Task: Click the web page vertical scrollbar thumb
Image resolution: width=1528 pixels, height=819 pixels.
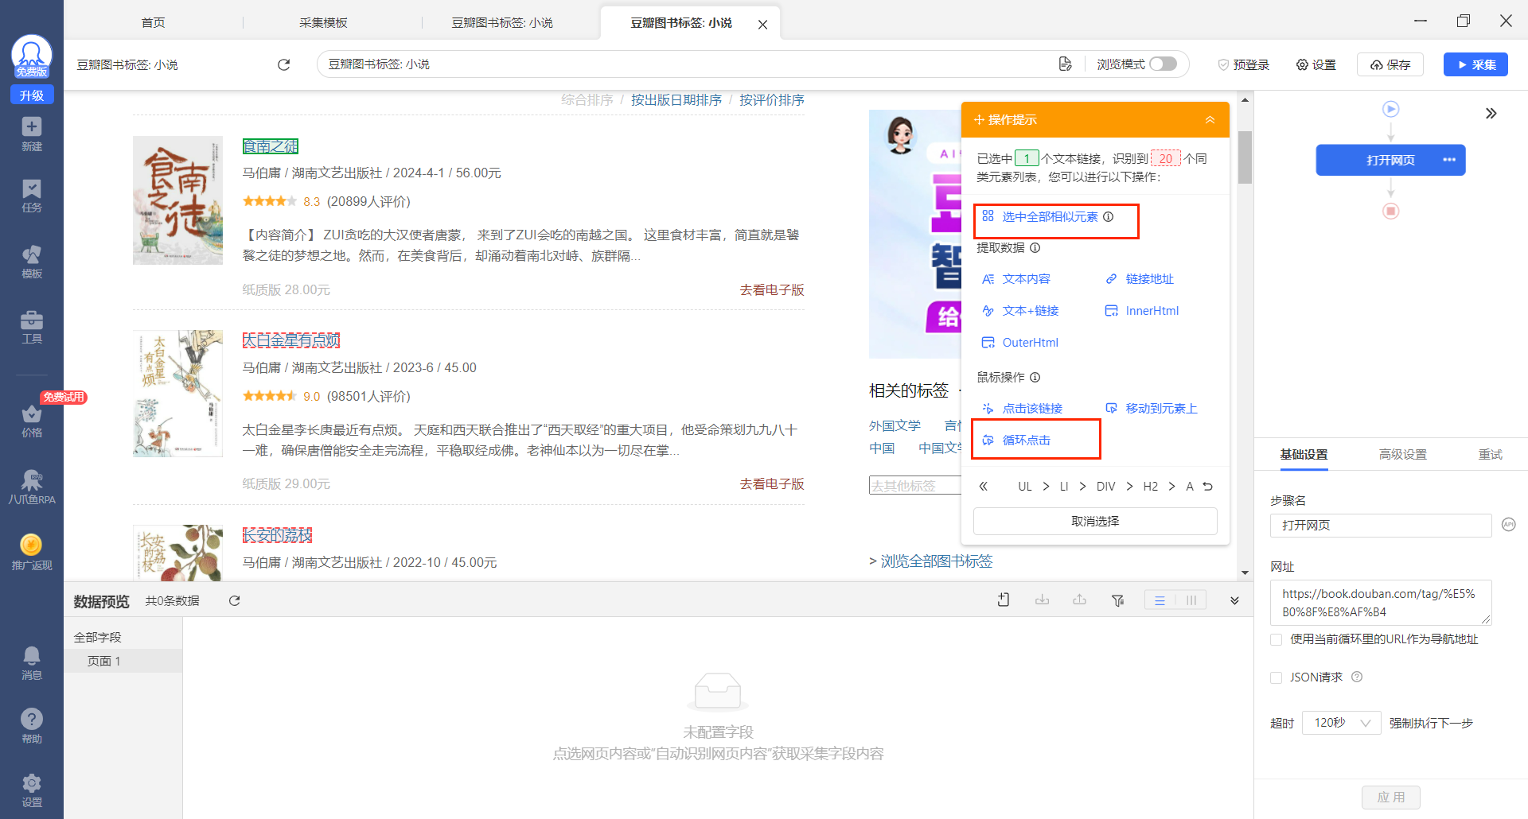Action: [x=1245, y=157]
